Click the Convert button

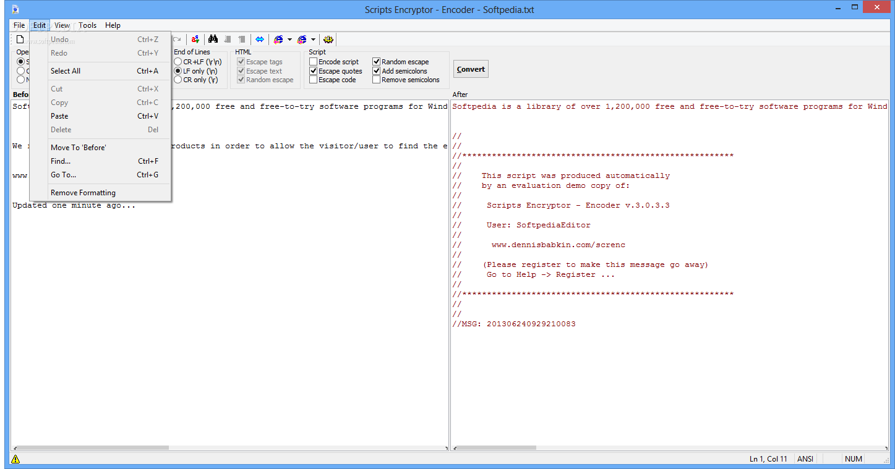pos(471,69)
